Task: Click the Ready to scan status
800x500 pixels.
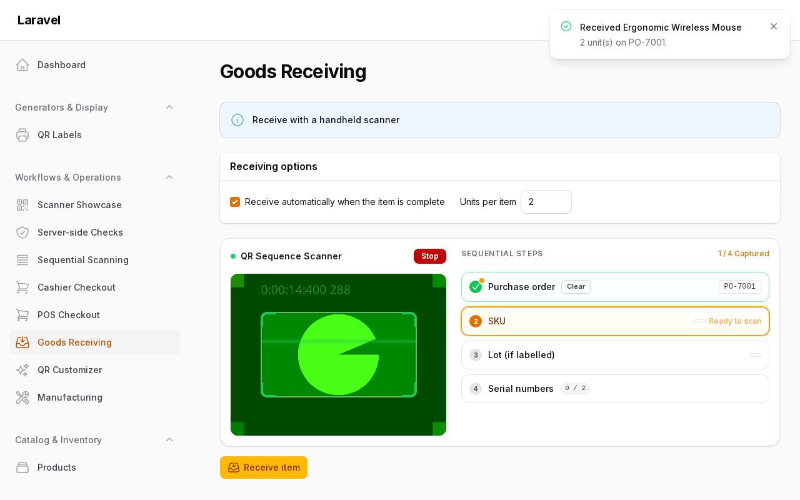Action: [735, 321]
